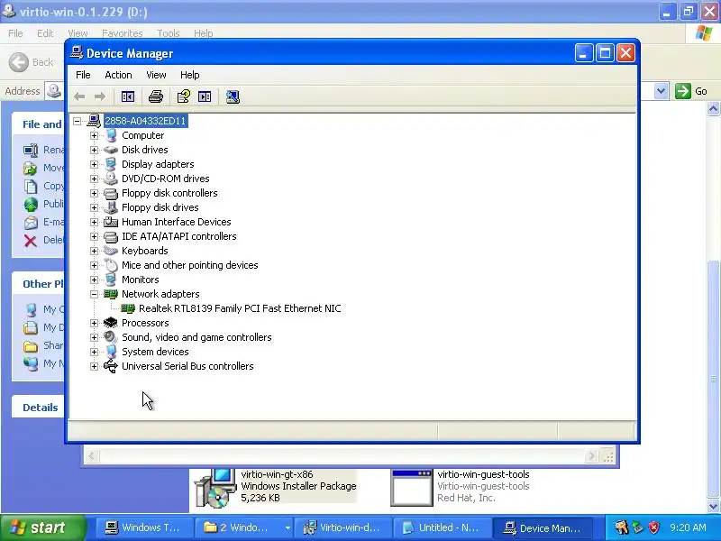Click the Back button in Explorer window
The width and height of the screenshot is (721, 541).
pyautogui.click(x=32, y=62)
